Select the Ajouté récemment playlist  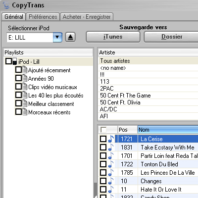pos(49,70)
